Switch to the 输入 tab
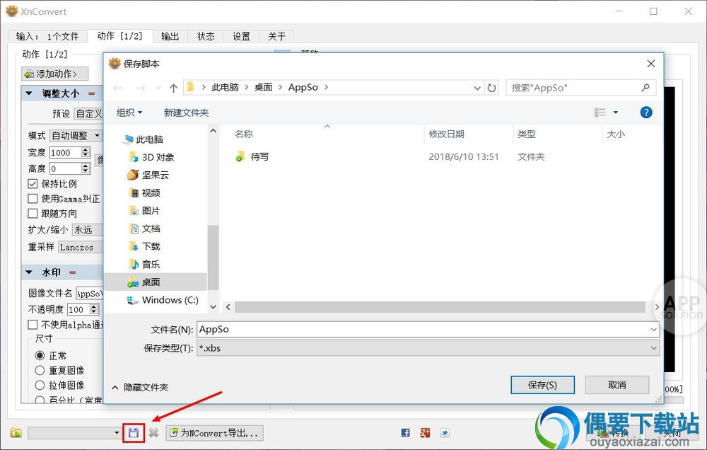 tap(47, 36)
